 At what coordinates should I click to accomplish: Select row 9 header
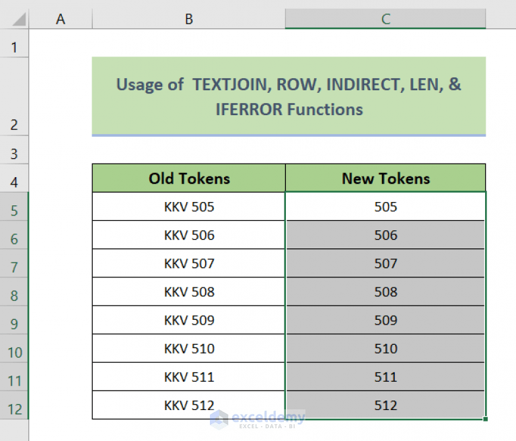14,320
